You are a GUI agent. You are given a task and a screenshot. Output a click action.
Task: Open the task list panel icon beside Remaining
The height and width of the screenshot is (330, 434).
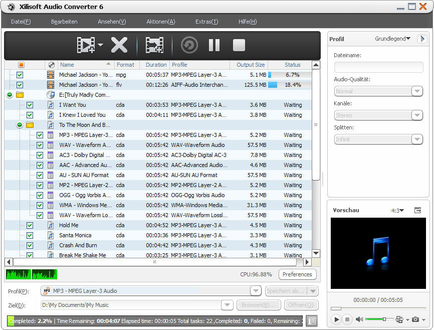(x=311, y=320)
